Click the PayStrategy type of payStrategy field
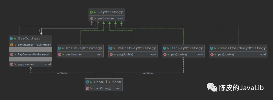273x100 pixels. click(43, 45)
